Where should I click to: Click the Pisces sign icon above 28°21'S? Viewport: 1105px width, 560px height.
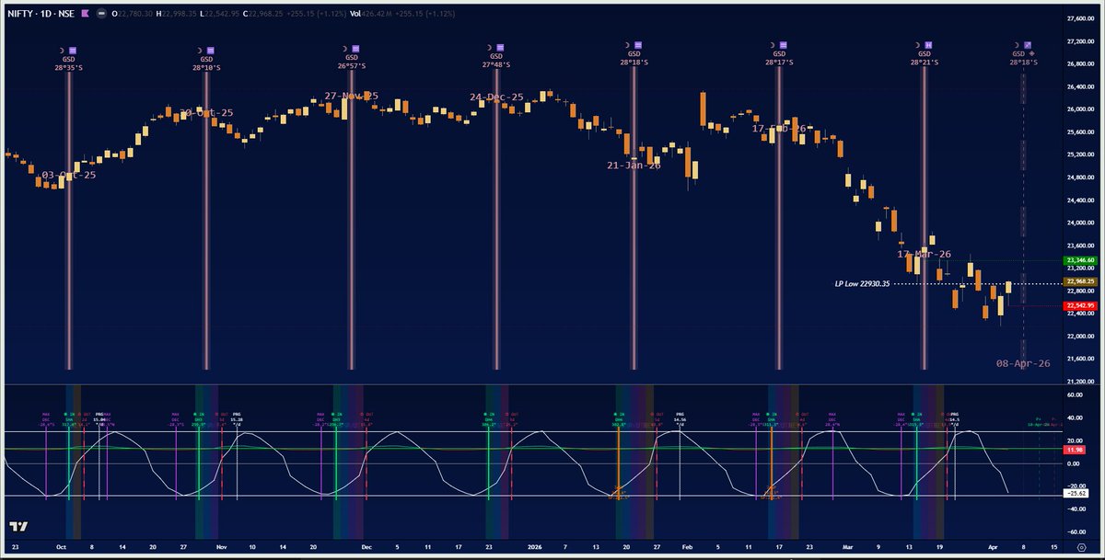[929, 43]
